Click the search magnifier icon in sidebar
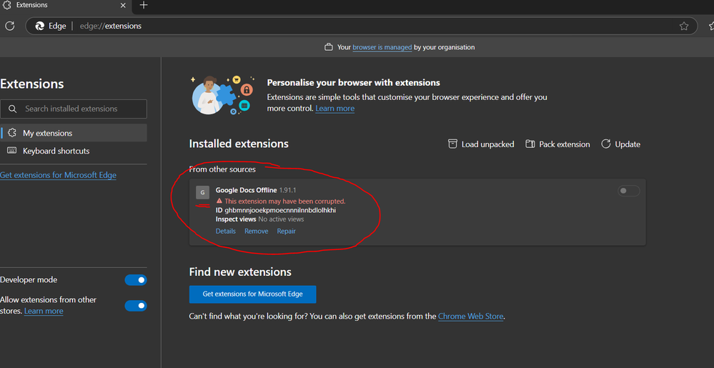This screenshot has width=714, height=368. [13, 109]
